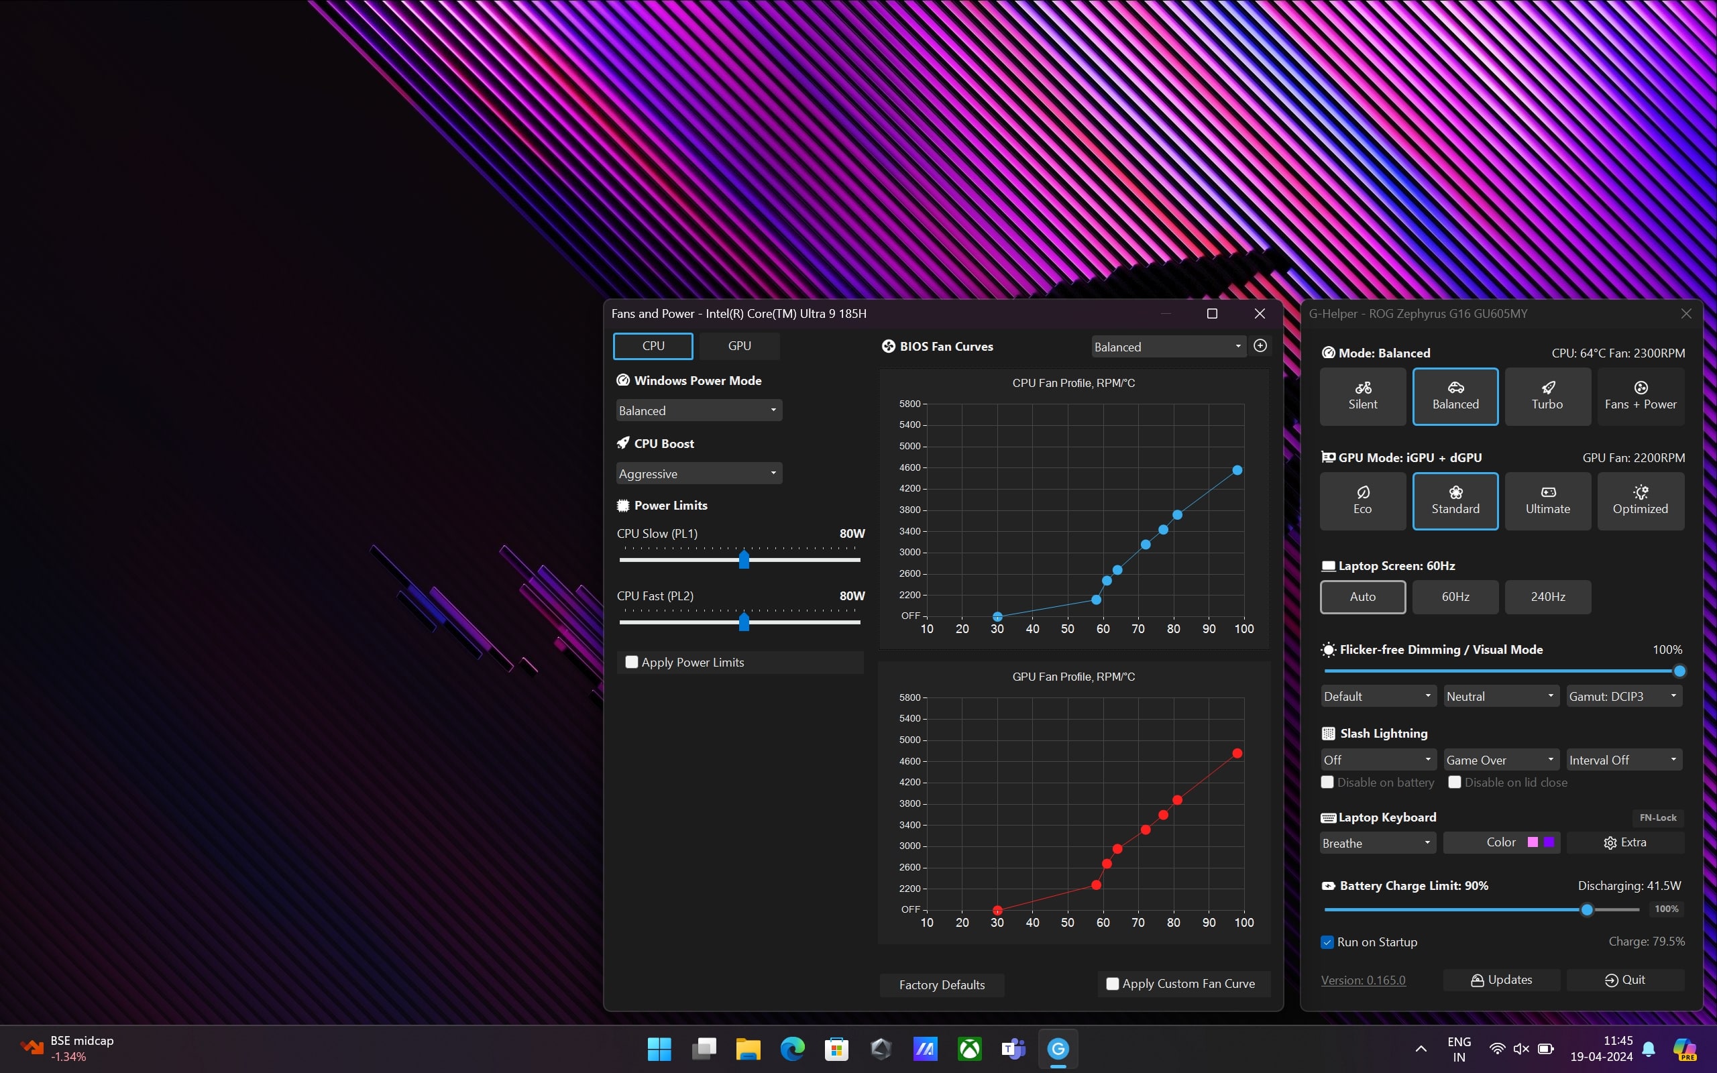Expand Game Over animation dropdown
The height and width of the screenshot is (1073, 1717).
pyautogui.click(x=1501, y=759)
